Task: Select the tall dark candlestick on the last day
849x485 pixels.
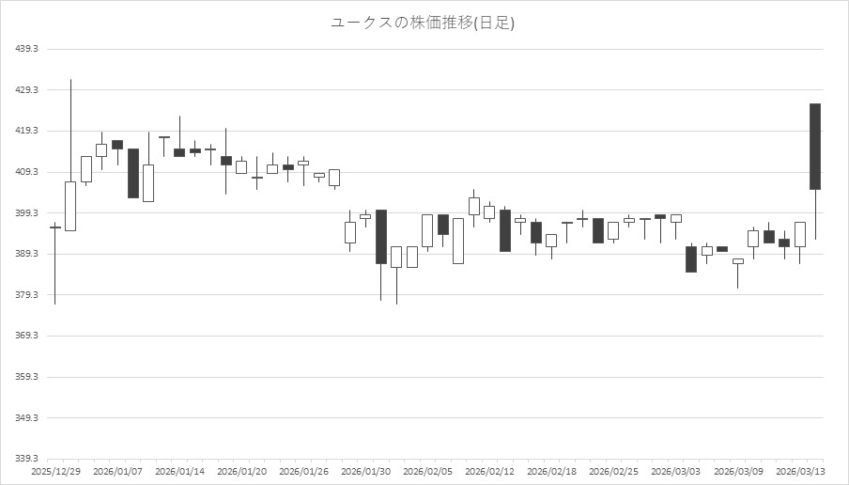Action: click(815, 147)
